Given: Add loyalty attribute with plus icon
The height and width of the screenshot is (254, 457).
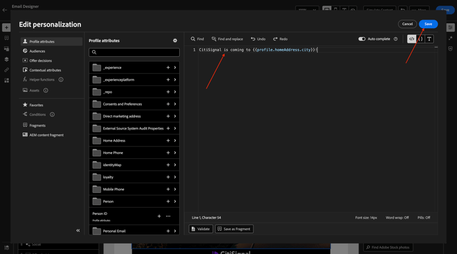Looking at the screenshot, I should 168,177.
